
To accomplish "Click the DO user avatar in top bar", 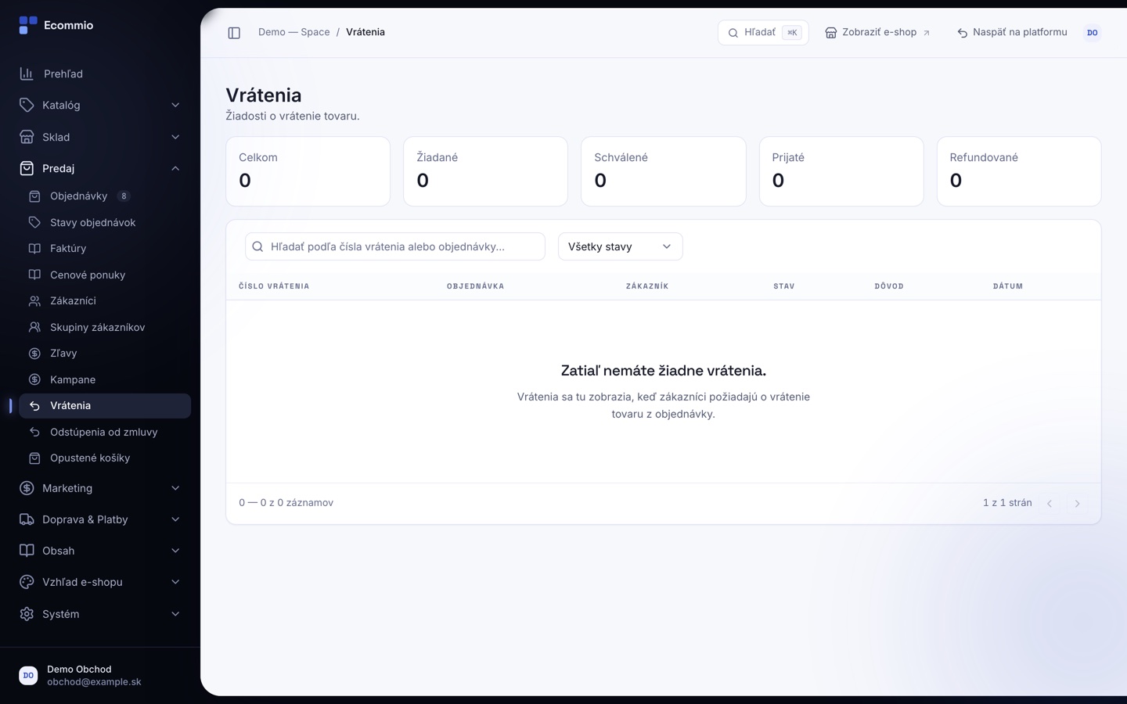I will [1092, 33].
